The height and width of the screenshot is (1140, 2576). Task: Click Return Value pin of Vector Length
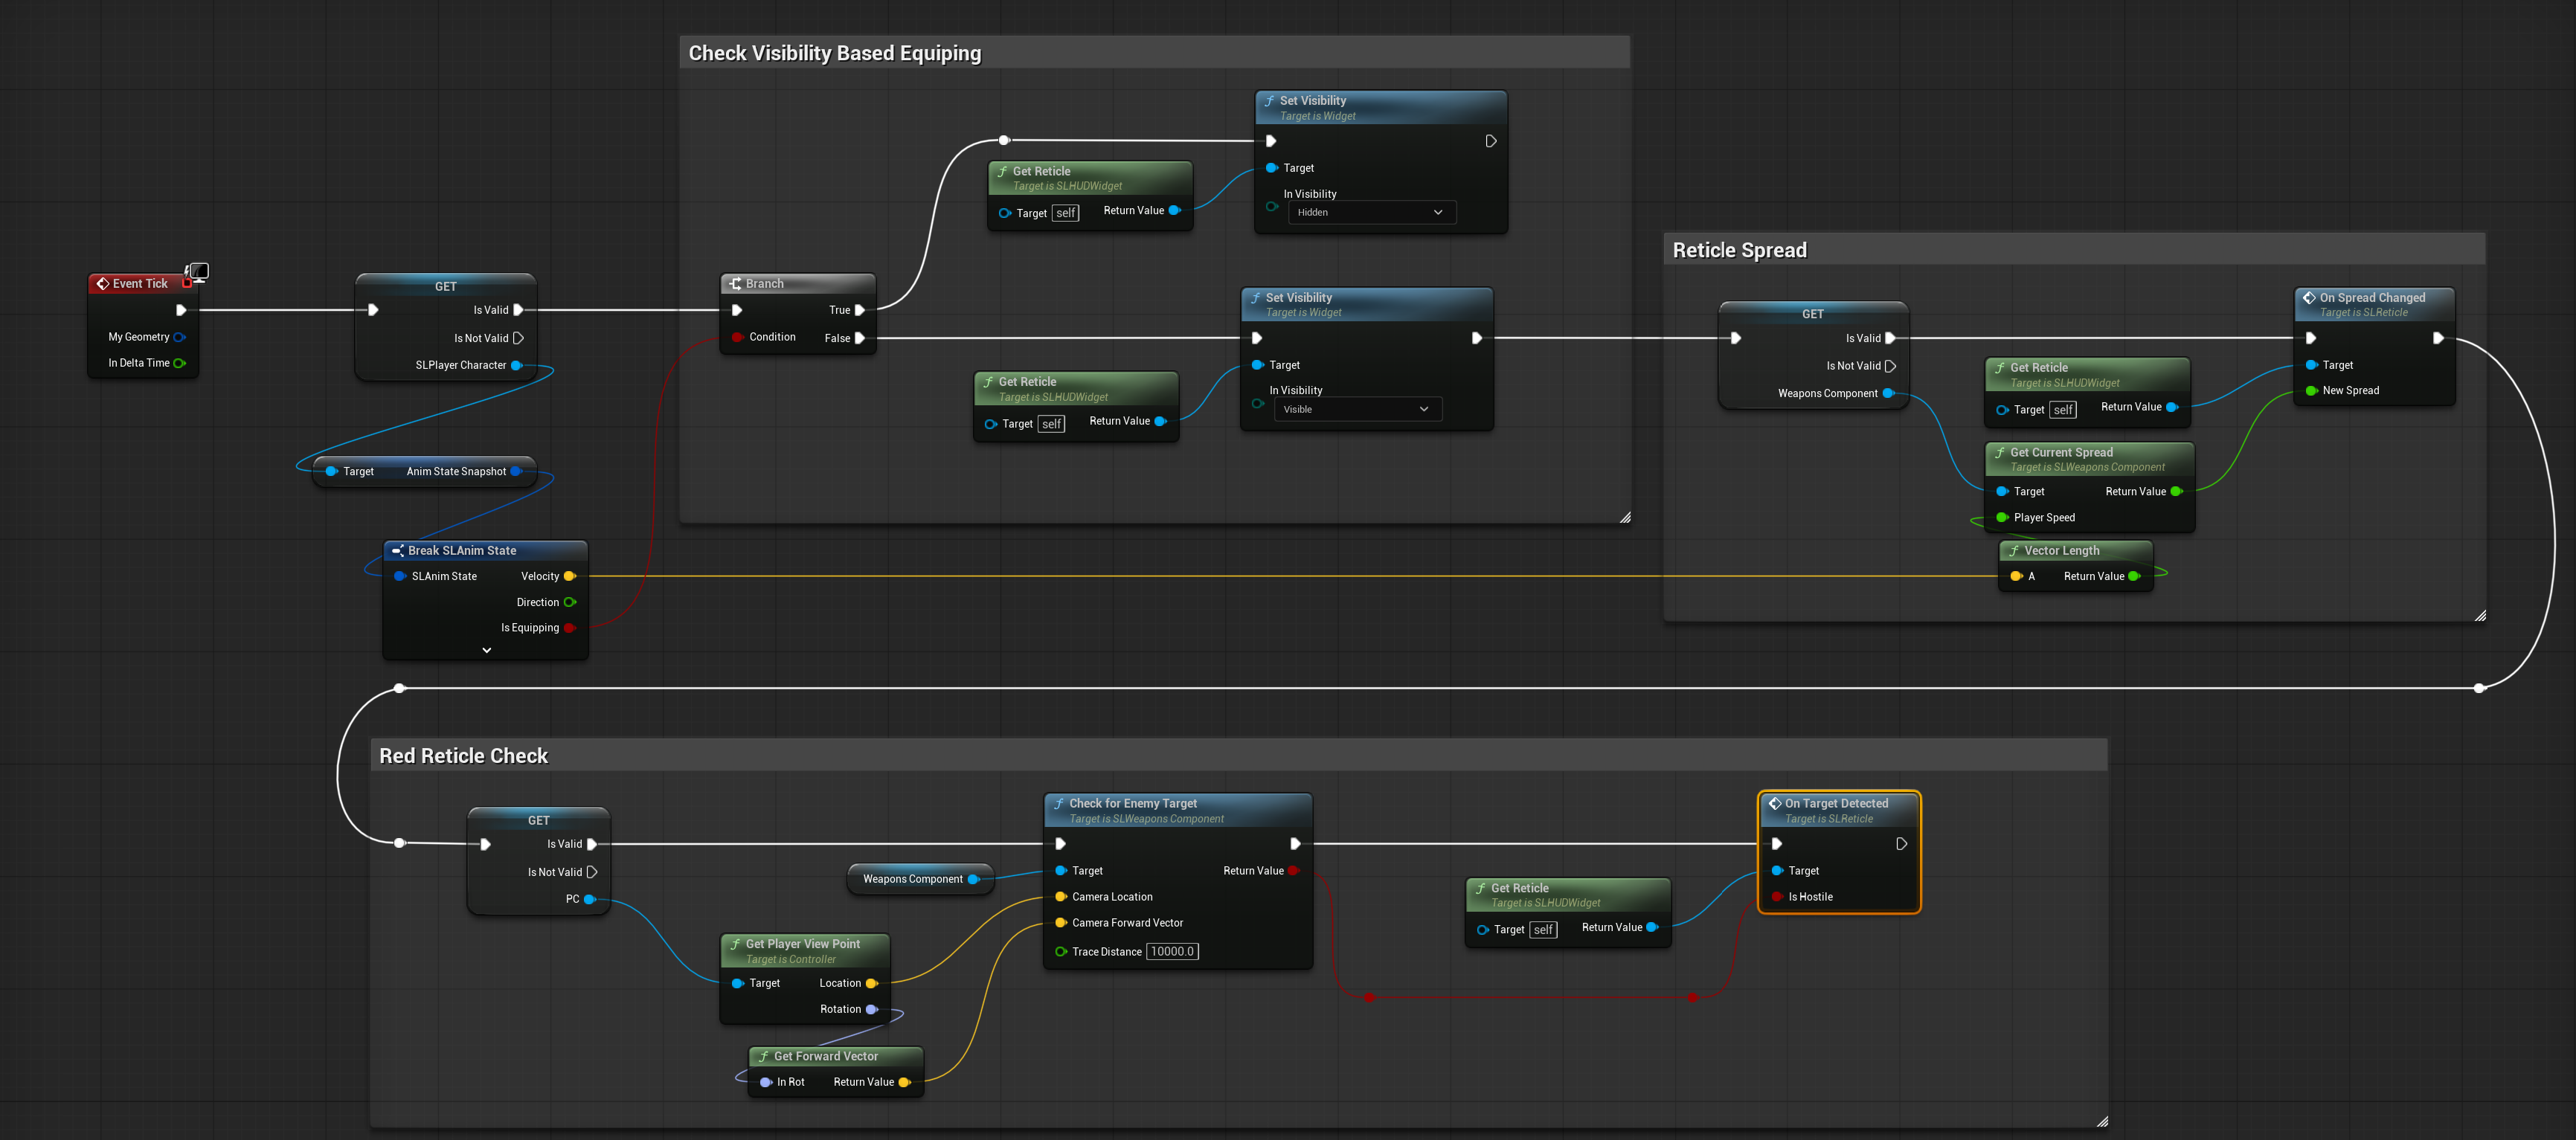[2135, 576]
